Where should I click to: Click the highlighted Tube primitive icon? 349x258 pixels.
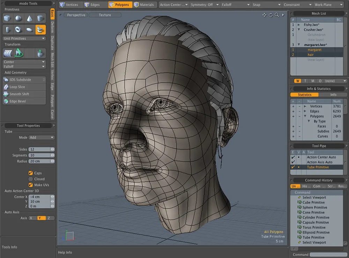(x=40, y=30)
